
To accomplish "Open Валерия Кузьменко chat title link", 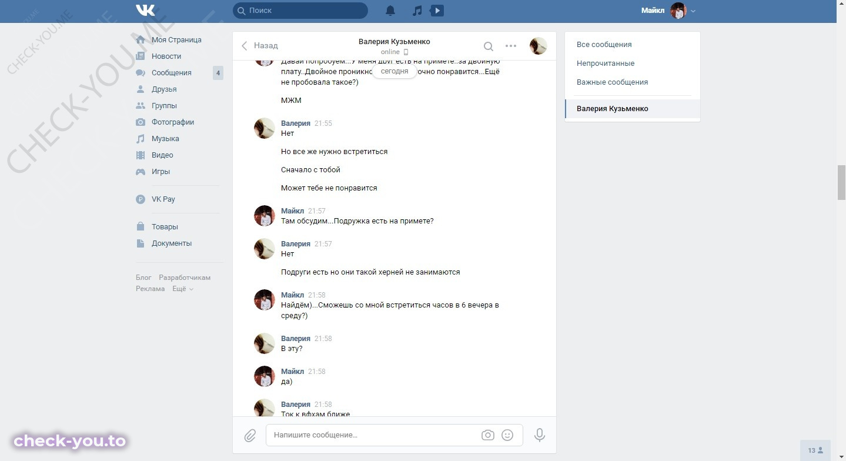I will pyautogui.click(x=394, y=42).
